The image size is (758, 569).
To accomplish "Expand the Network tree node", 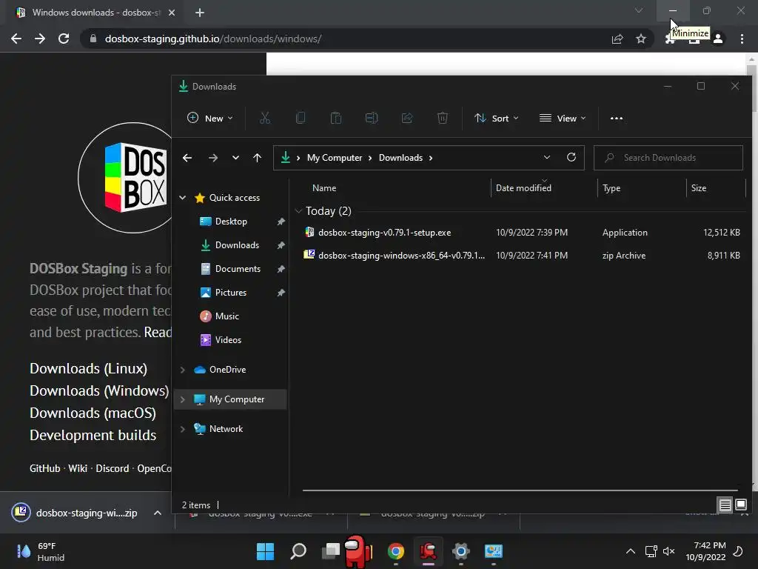I will point(183,429).
